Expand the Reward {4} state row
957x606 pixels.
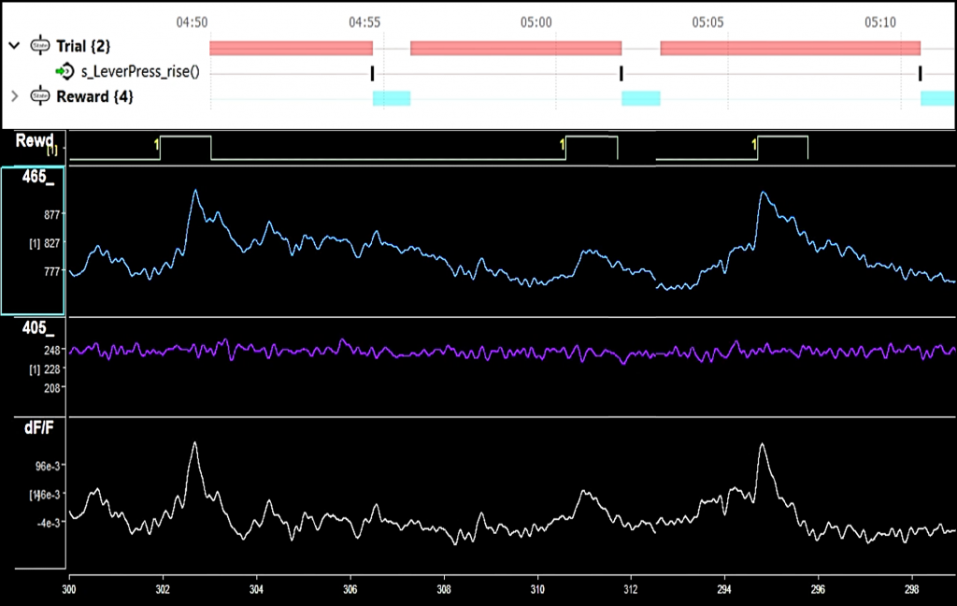coord(14,95)
